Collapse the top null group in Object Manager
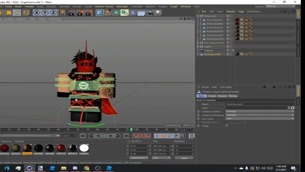 [198, 16]
